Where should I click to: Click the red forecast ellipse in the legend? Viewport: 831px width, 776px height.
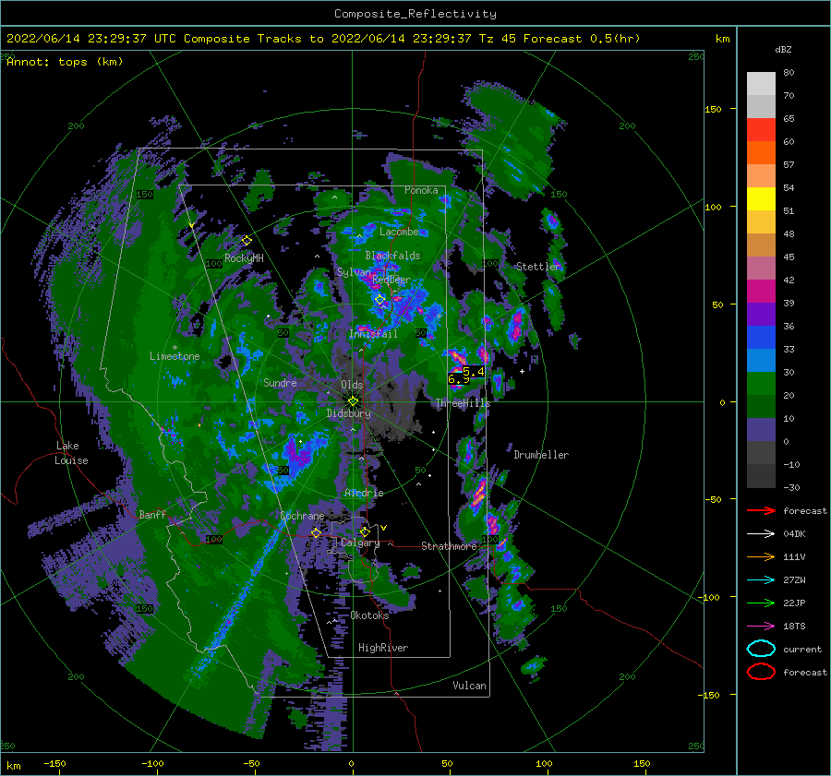click(x=761, y=672)
